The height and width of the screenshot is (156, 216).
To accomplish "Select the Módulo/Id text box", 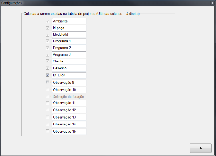I will click(x=69, y=35).
